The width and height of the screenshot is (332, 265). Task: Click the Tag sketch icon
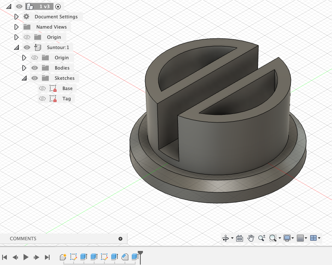(x=53, y=99)
